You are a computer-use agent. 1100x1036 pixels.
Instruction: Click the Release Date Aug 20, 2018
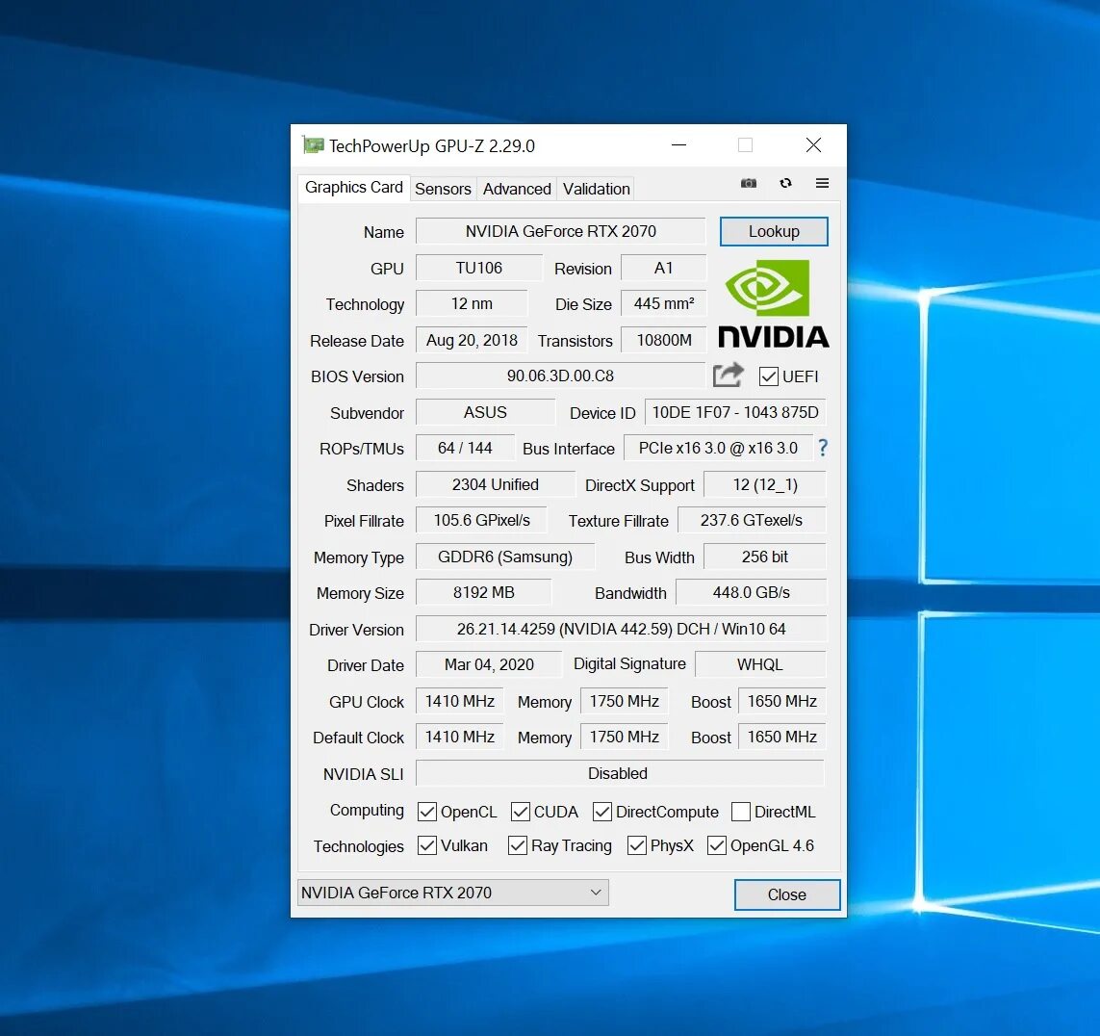coord(472,340)
